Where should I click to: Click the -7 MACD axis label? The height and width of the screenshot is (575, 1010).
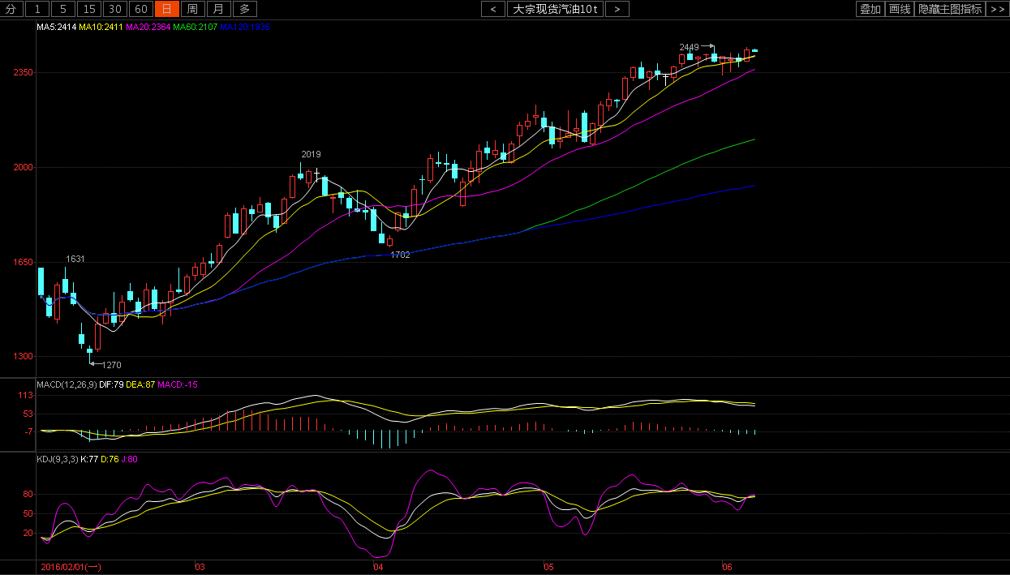[28, 432]
